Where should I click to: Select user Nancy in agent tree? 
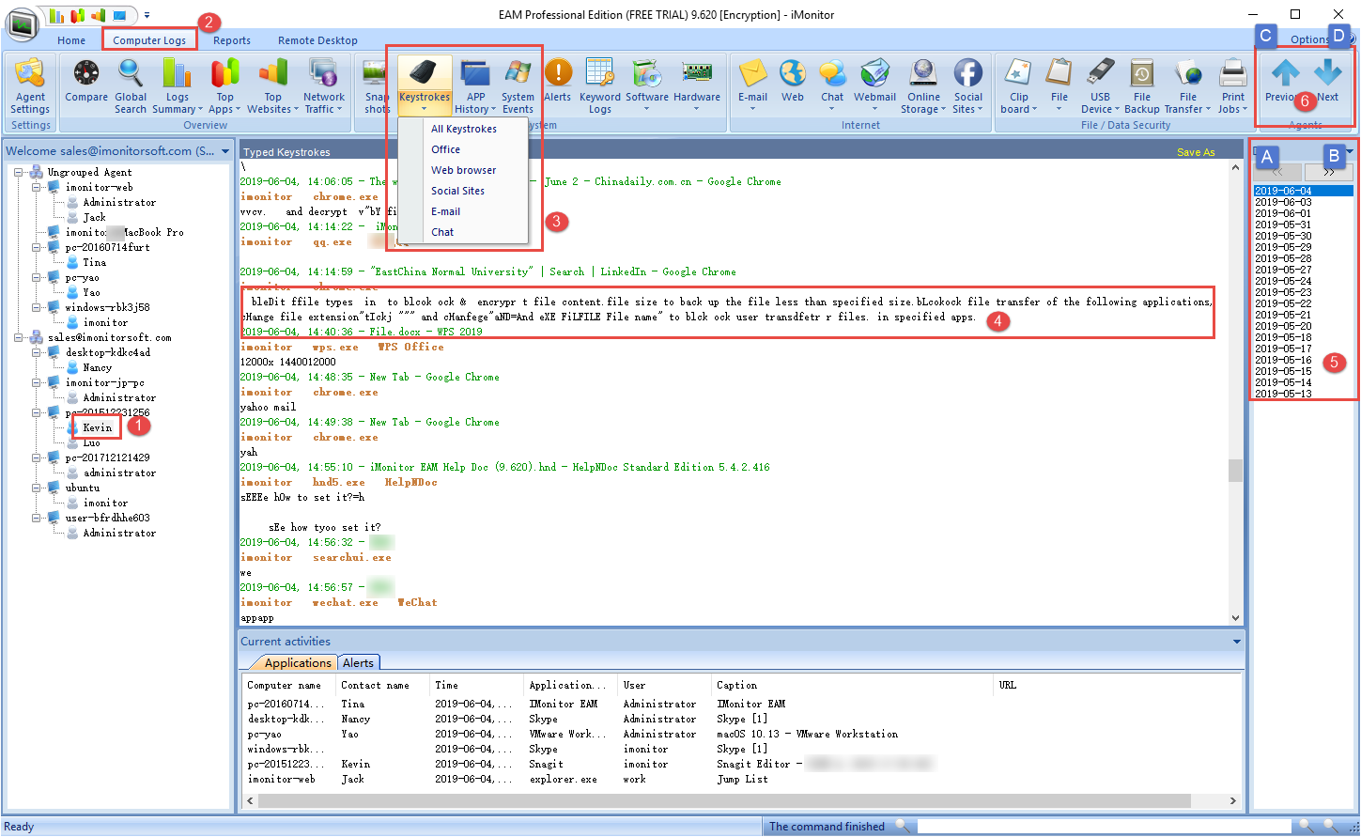[97, 367]
